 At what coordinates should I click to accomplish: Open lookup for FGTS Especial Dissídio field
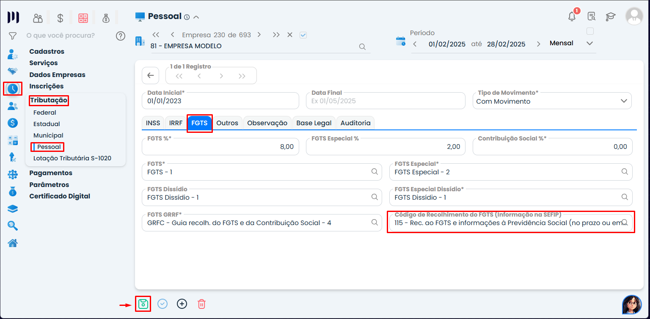(x=625, y=197)
